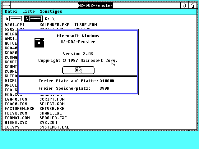Viewport: 199px width, 149px height.
Task: Click the floppy disk icon in About dialog
Action: pos(39,43)
